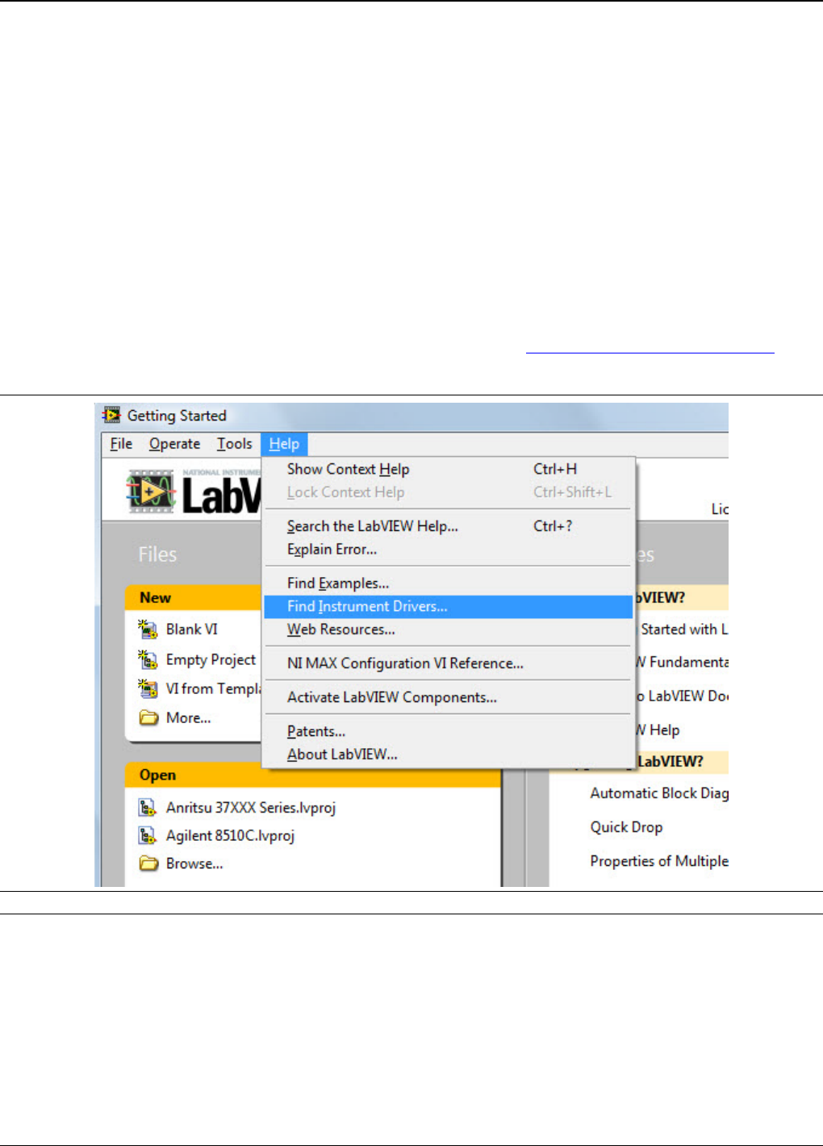Click the Browse folder icon

point(148,864)
